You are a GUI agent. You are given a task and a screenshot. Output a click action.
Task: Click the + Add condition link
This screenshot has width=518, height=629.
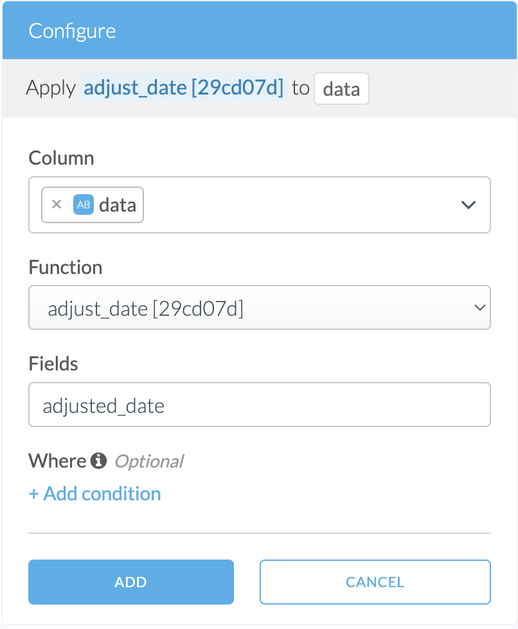[x=95, y=494]
